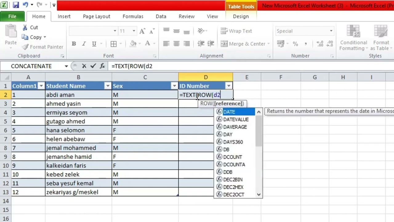Open the Page Layout tab
The image size is (394, 222).
point(97,16)
